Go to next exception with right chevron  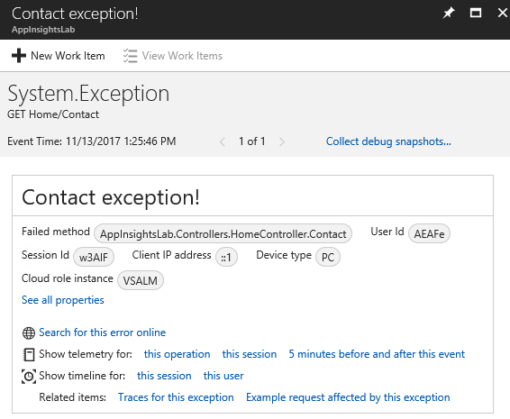[282, 141]
